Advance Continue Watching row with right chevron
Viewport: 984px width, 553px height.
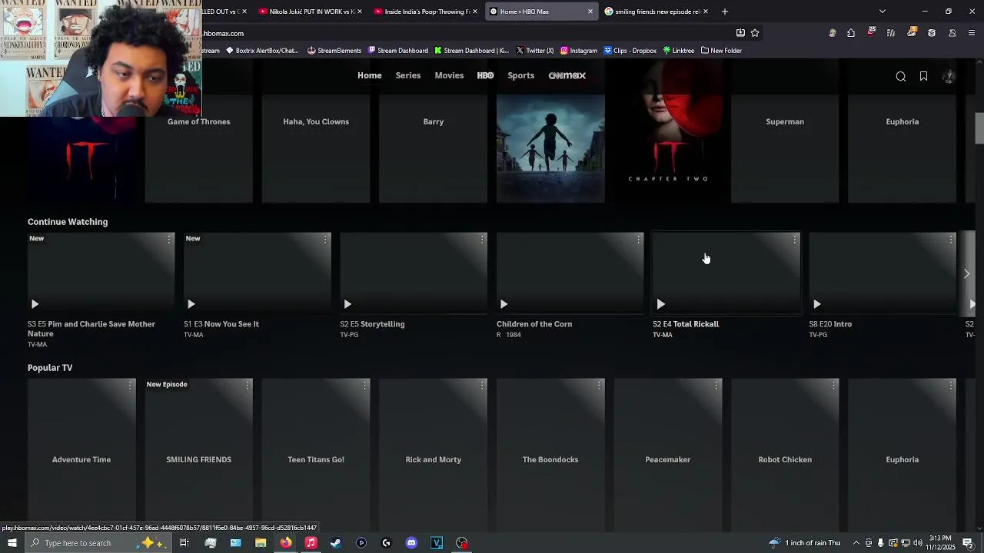[966, 273]
